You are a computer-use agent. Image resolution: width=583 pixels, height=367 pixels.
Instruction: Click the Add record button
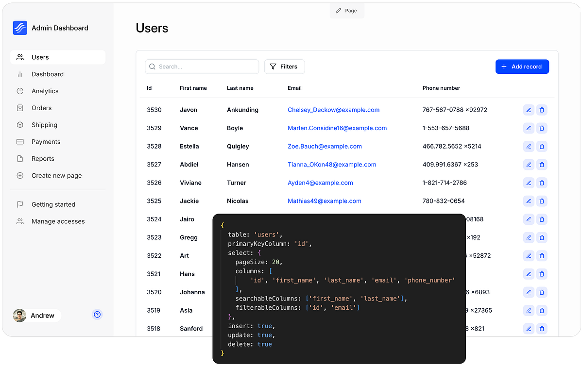point(522,67)
